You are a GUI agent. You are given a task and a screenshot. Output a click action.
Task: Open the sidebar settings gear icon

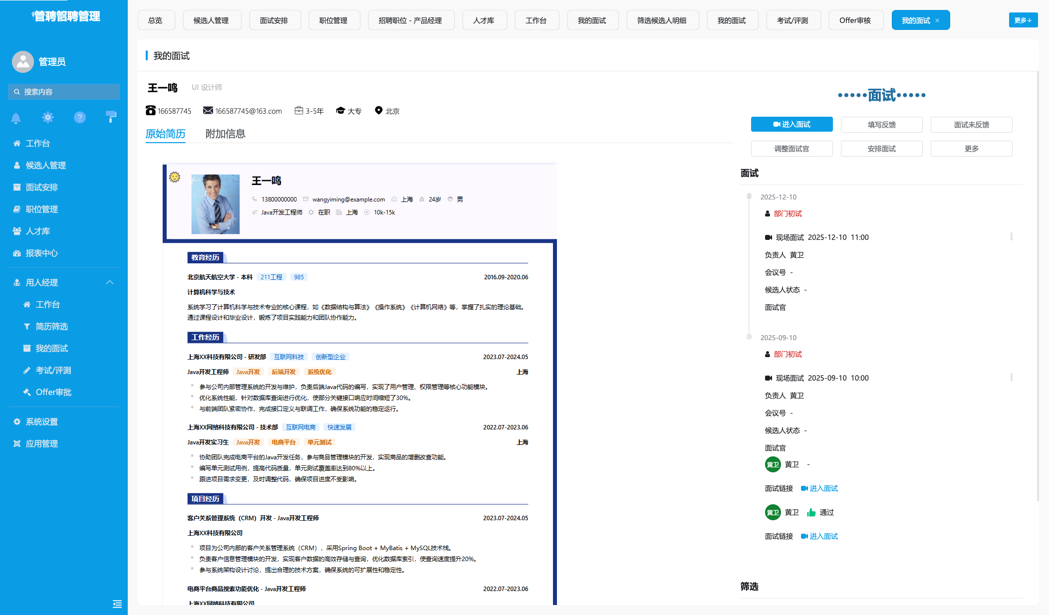click(x=48, y=118)
